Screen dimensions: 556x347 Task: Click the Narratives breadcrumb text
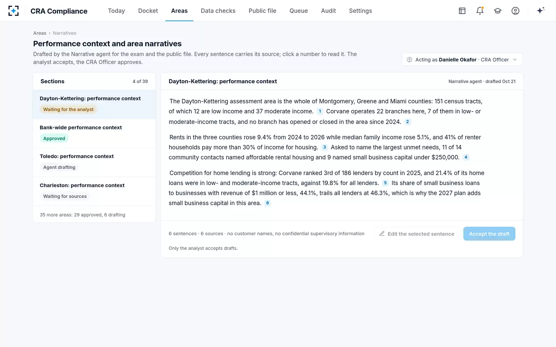pyautogui.click(x=64, y=33)
